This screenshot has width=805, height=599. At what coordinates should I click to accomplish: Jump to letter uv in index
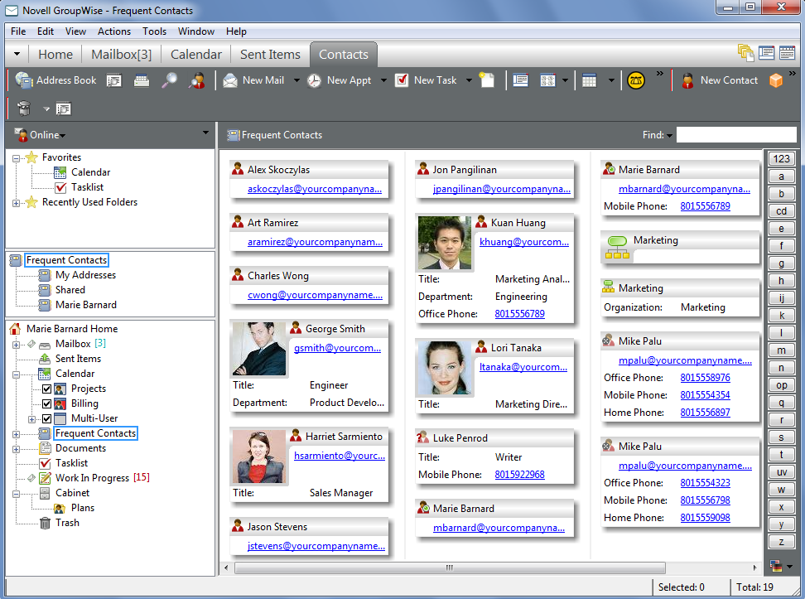781,472
